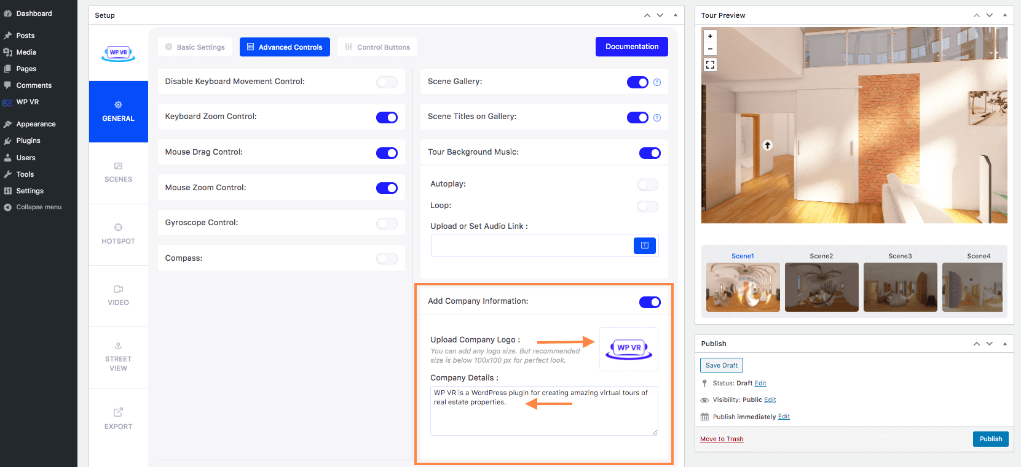This screenshot has width=1021, height=467.
Task: Disable Keyboard Zoom Control toggle
Action: [387, 117]
